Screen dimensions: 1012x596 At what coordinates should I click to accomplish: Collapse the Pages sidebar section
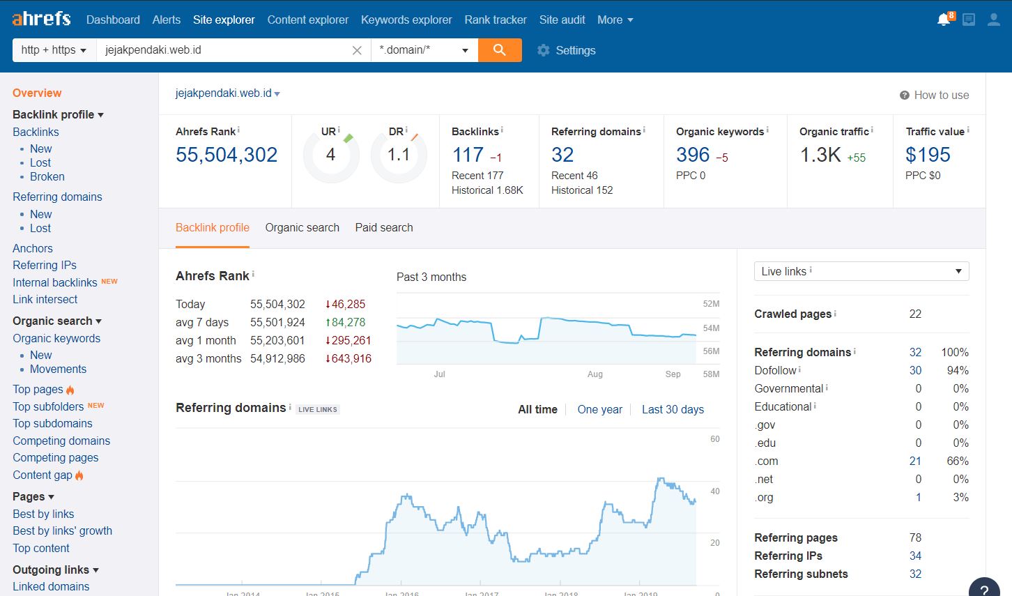33,496
